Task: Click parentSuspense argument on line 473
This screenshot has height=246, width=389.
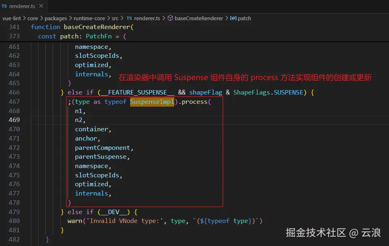Action: pos(101,157)
